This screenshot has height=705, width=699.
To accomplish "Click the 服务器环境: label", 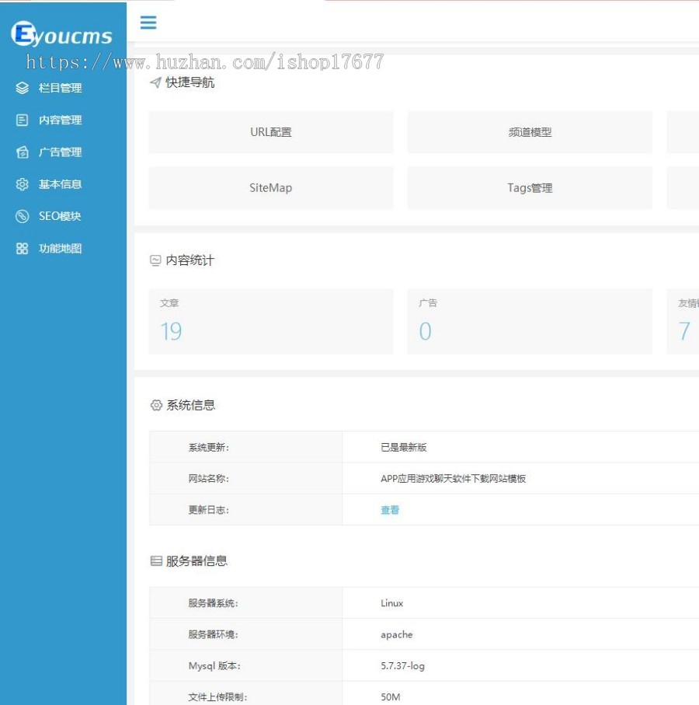I will (x=213, y=634).
